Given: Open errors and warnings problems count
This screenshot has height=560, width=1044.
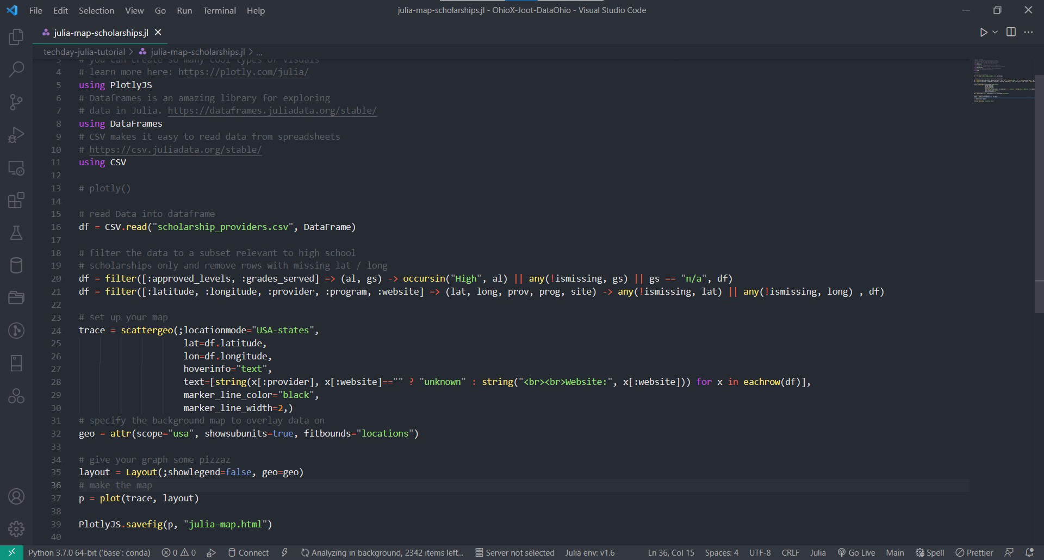Looking at the screenshot, I should (x=178, y=552).
